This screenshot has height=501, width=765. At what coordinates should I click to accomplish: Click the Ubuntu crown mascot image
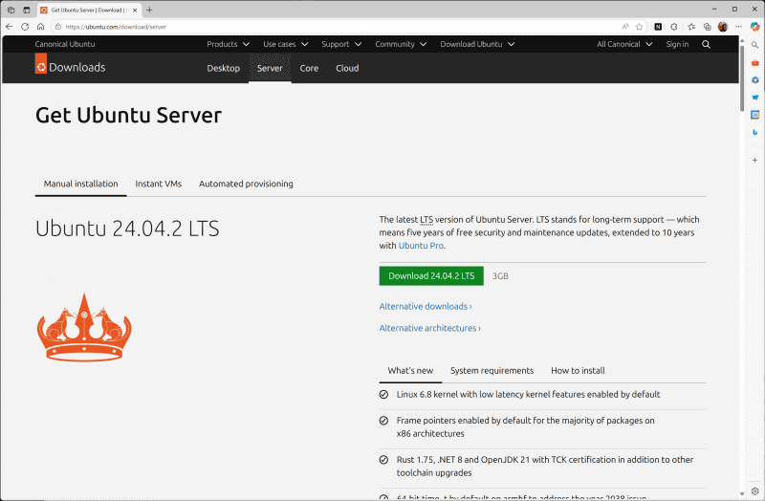(x=84, y=327)
